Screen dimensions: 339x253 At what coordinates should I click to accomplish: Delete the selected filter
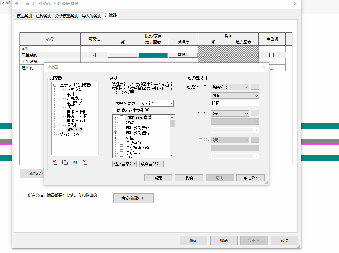(x=85, y=162)
